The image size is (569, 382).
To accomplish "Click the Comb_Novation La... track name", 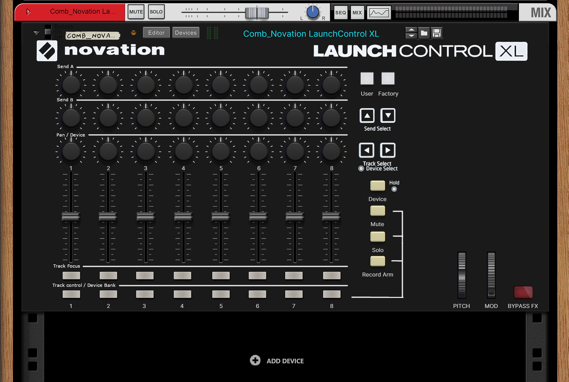I will coord(83,11).
